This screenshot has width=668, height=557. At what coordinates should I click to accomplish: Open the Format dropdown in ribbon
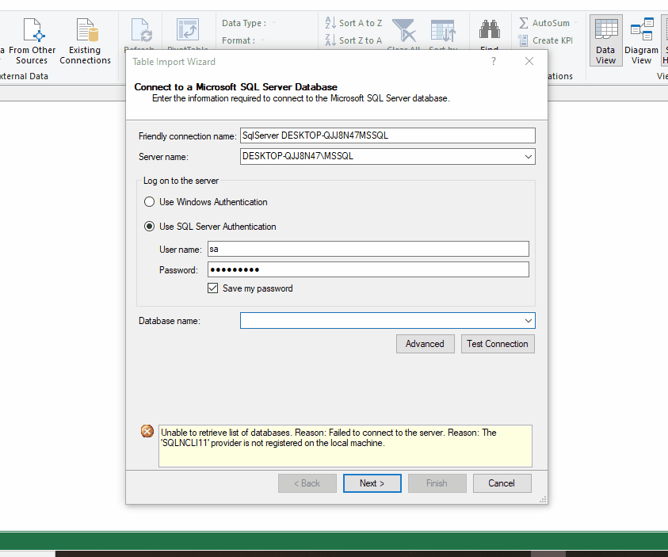(262, 40)
